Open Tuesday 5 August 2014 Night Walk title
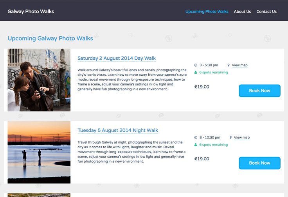Screen dimensions: 288x197 (118, 131)
